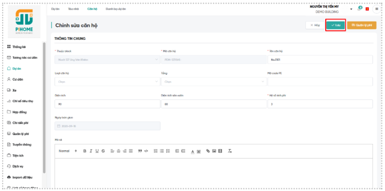
Task: Click the Hủy cancel button
Action: (315, 25)
